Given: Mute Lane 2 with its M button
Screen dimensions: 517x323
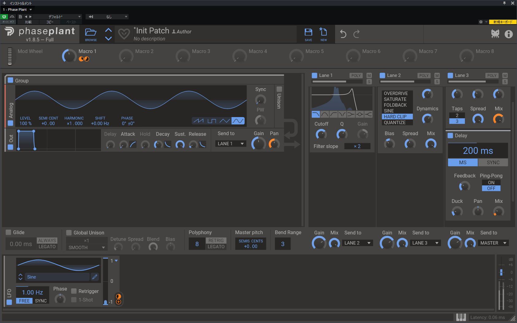Looking at the screenshot, I should (x=437, y=75).
